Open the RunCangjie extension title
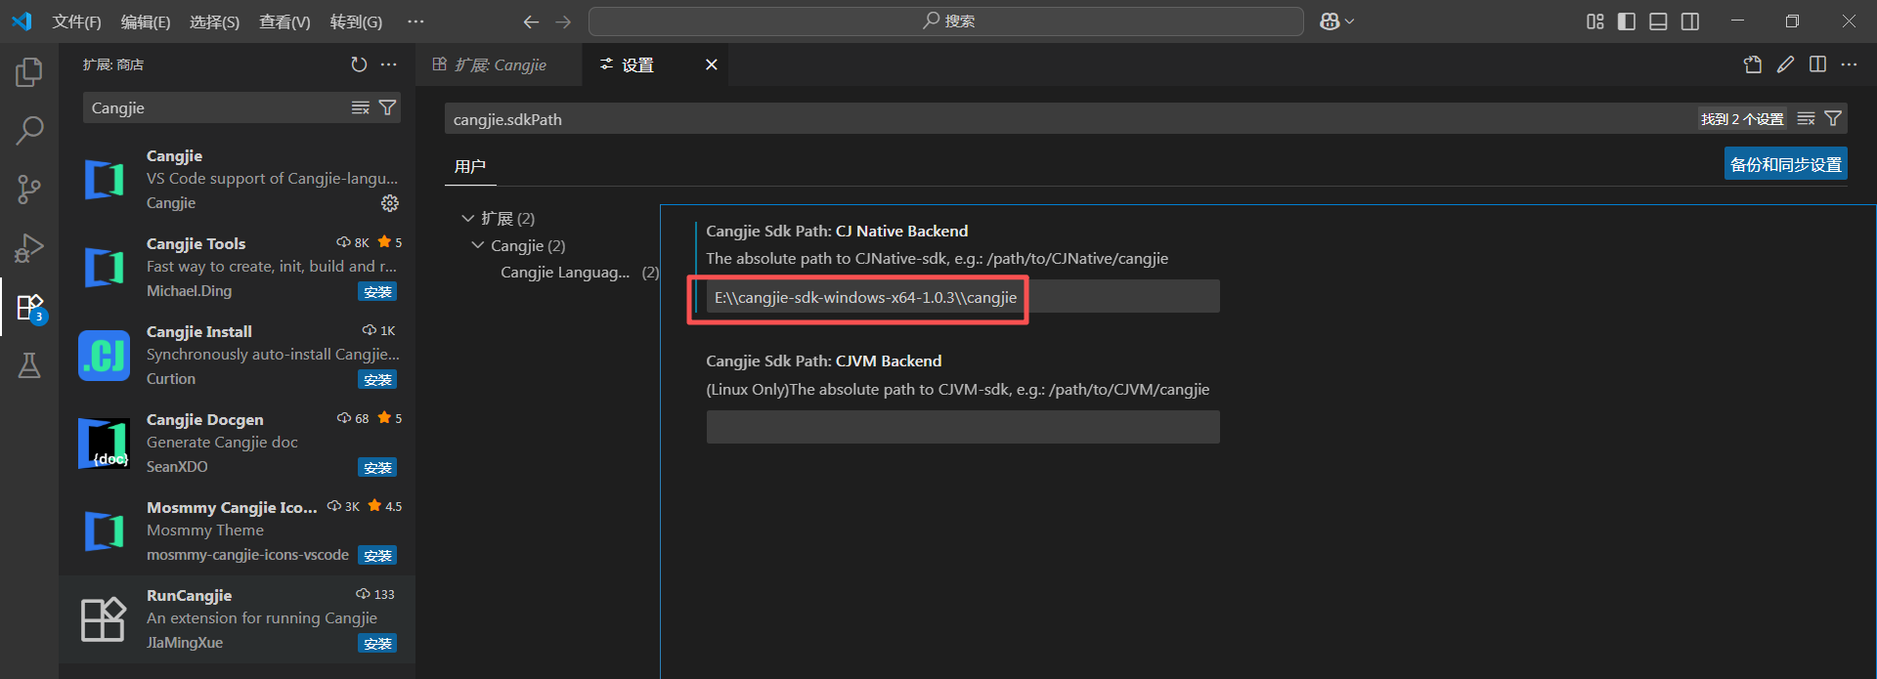1877x679 pixels. click(x=189, y=595)
